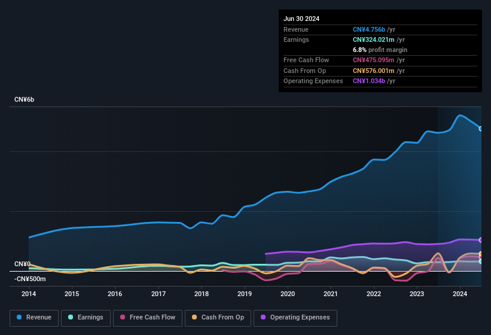Click the 2021 x-axis label
The width and height of the screenshot is (491, 335).
pos(331,294)
